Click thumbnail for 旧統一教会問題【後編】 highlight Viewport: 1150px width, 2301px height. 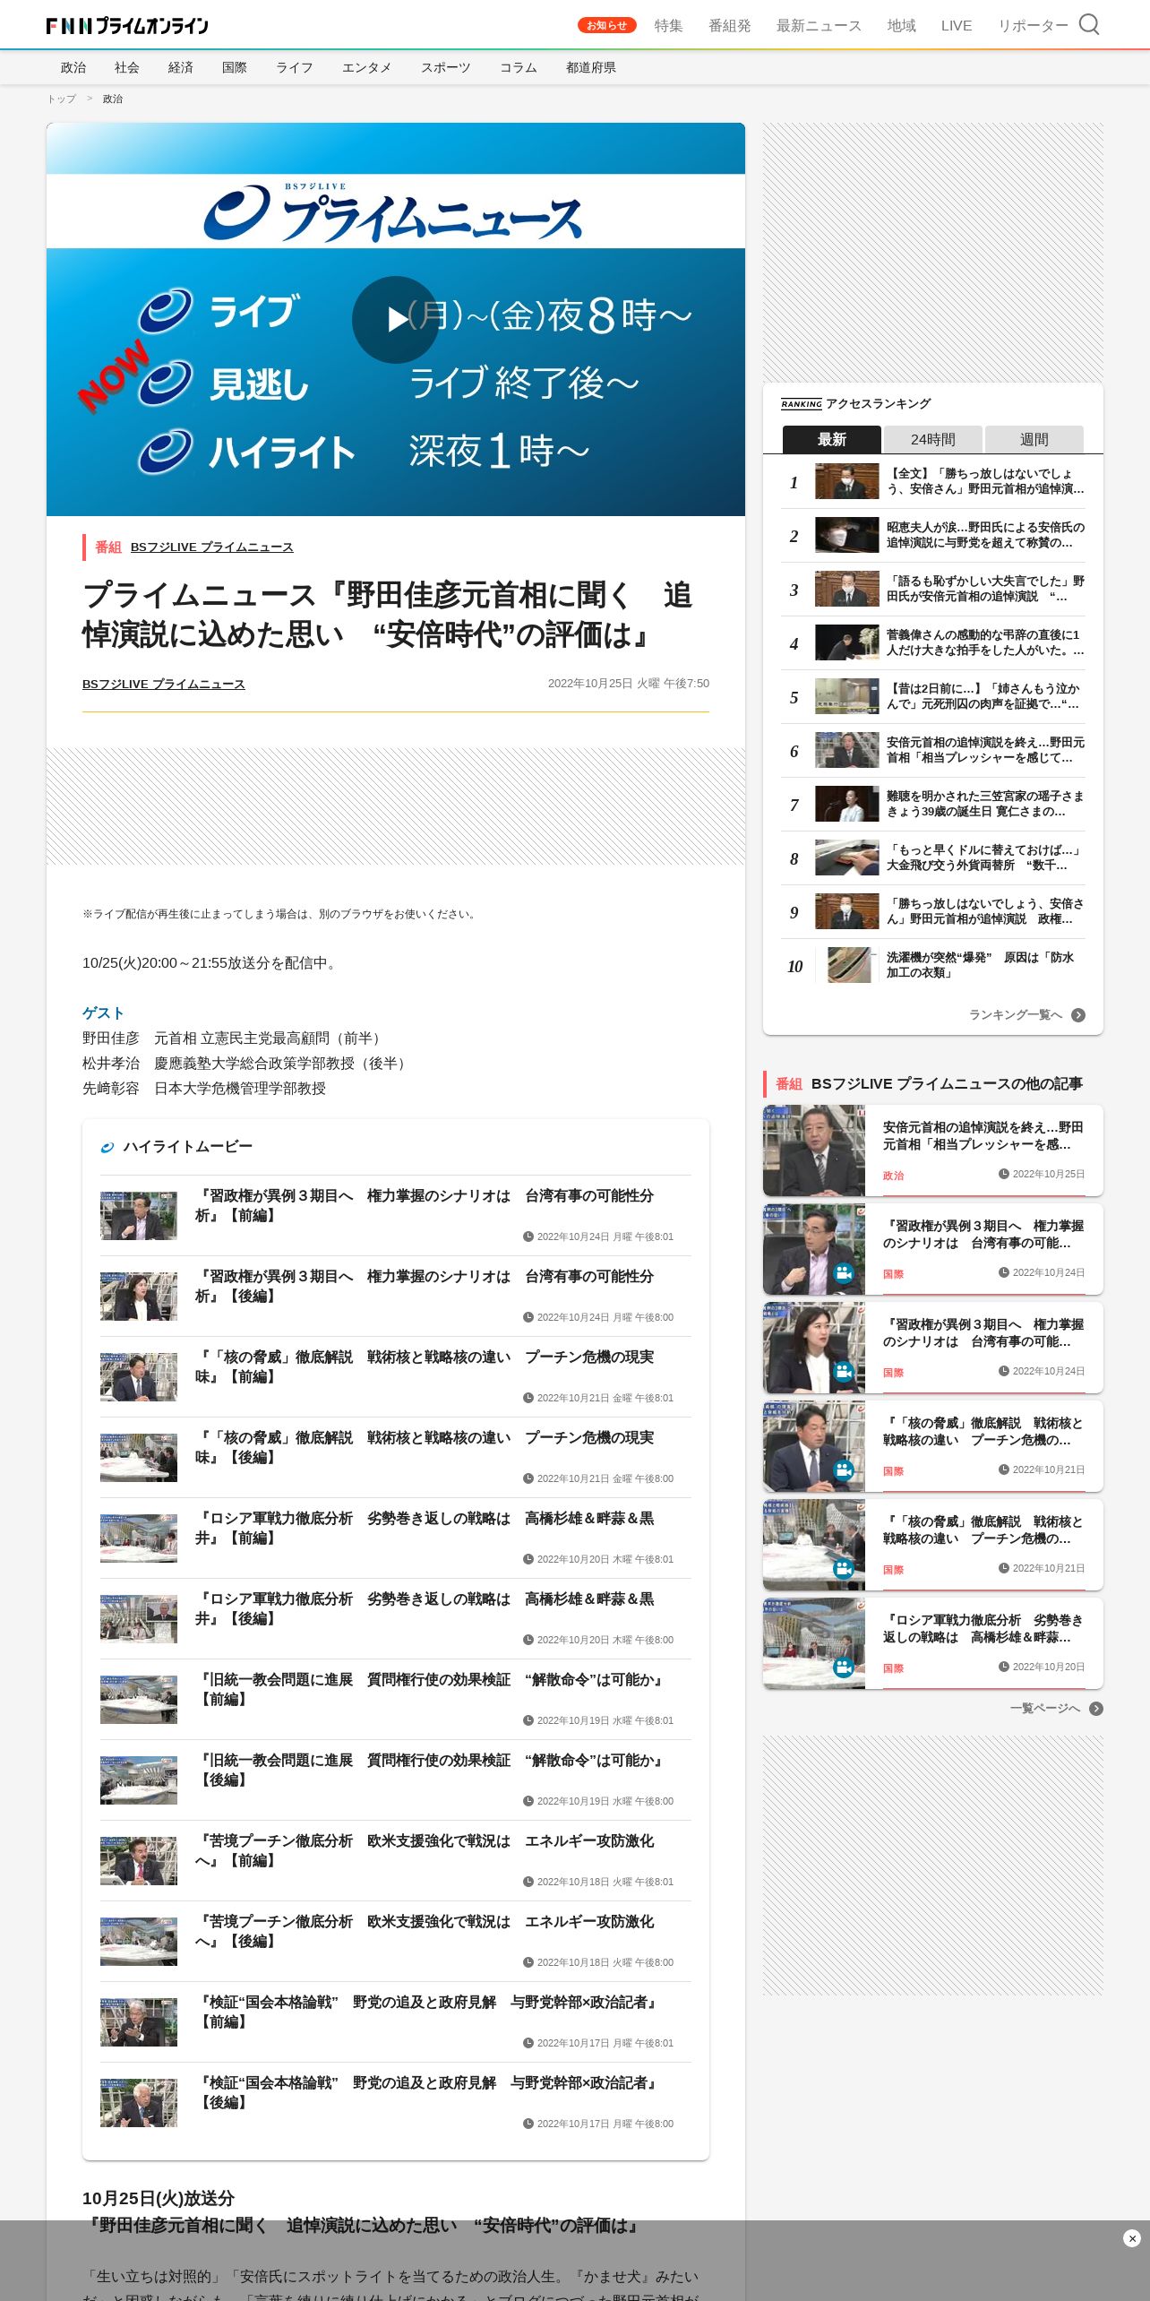(x=139, y=1780)
